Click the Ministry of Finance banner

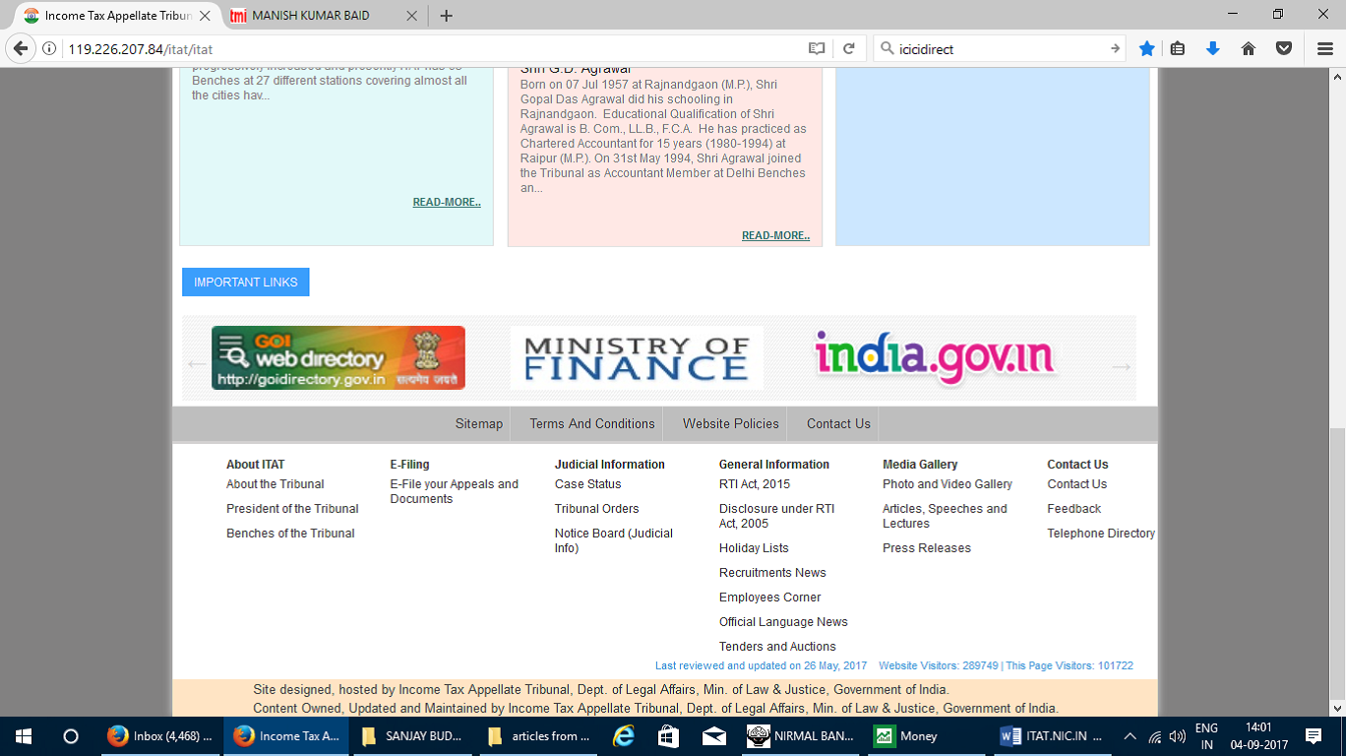tap(637, 358)
